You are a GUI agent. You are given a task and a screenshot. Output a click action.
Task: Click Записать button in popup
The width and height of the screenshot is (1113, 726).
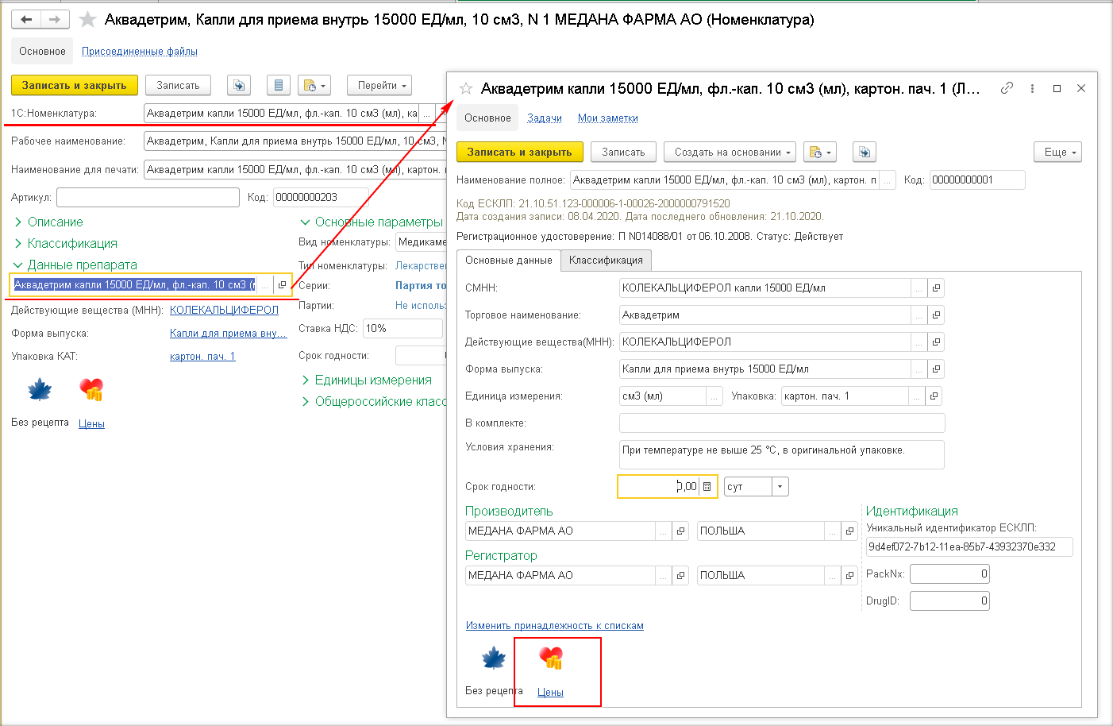point(623,152)
